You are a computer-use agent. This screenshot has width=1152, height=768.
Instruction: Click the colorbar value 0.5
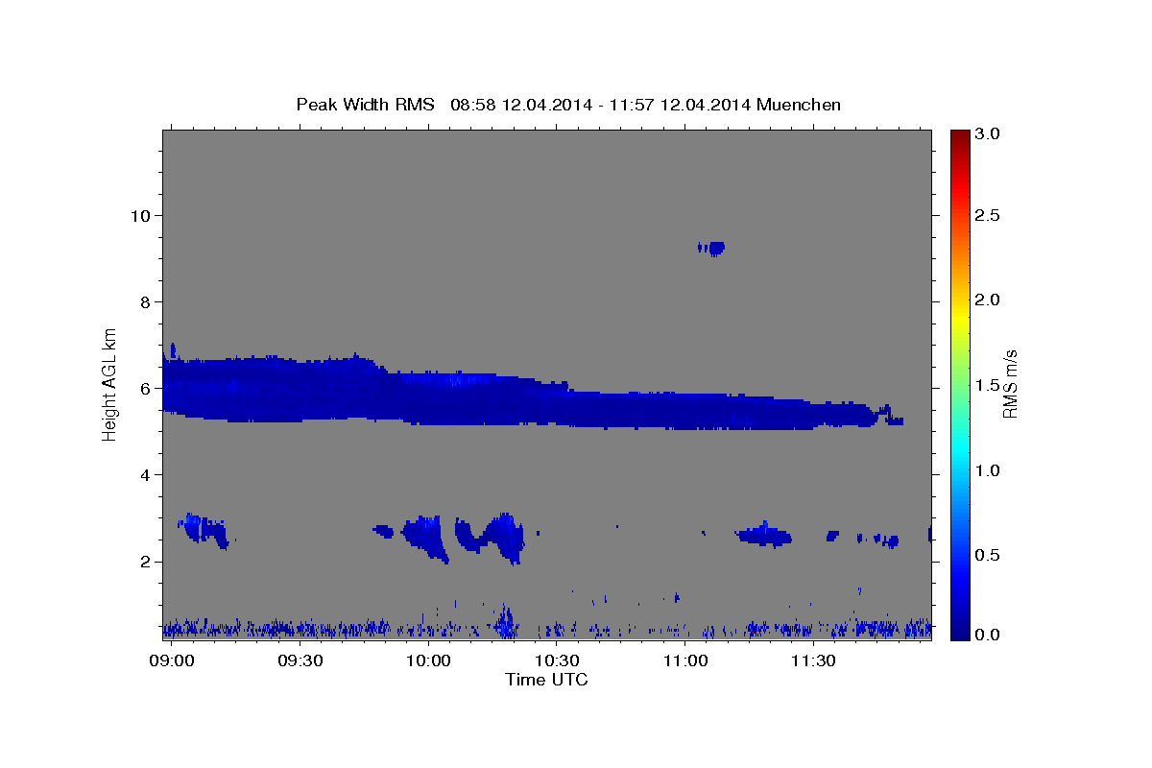pyautogui.click(x=986, y=555)
